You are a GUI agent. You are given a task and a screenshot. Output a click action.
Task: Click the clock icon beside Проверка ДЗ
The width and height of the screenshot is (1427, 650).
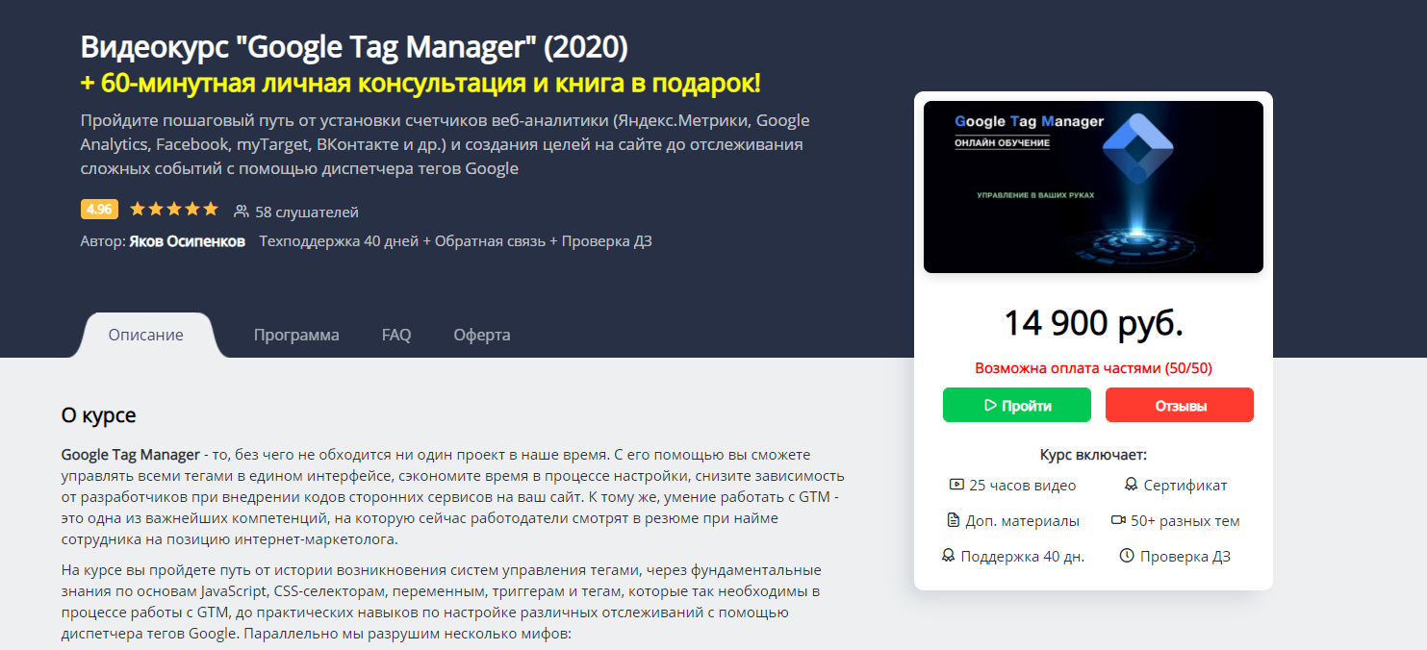tap(1128, 556)
